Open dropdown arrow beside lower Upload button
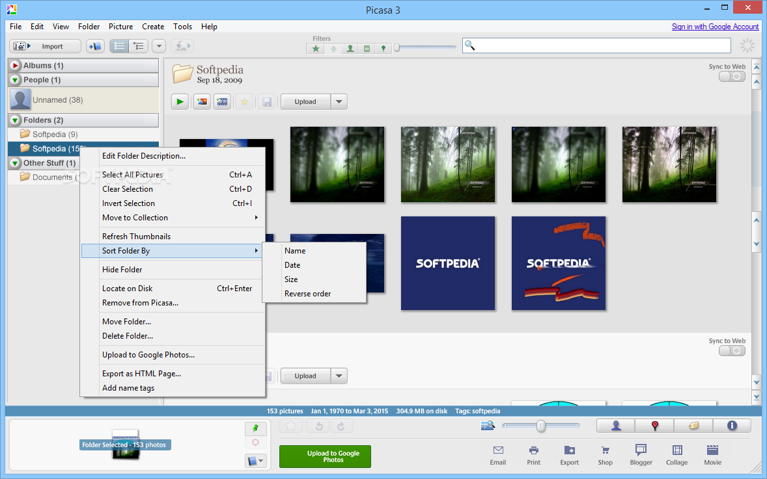This screenshot has height=479, width=767. coord(339,376)
